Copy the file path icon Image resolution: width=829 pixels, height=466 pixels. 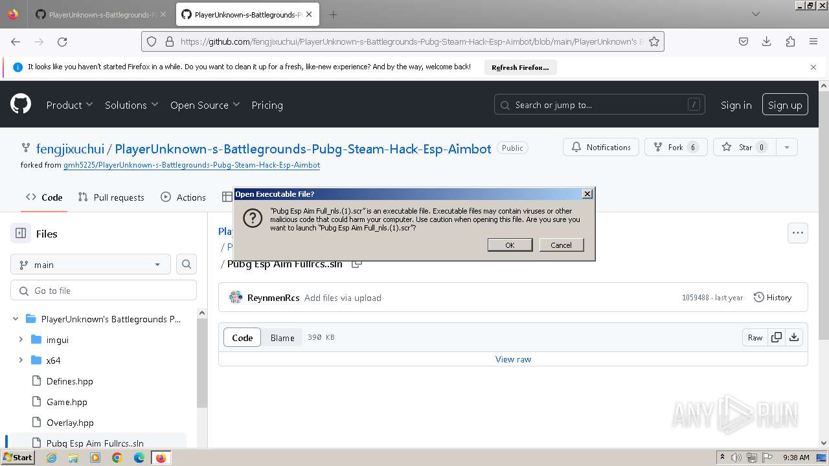coord(356,264)
